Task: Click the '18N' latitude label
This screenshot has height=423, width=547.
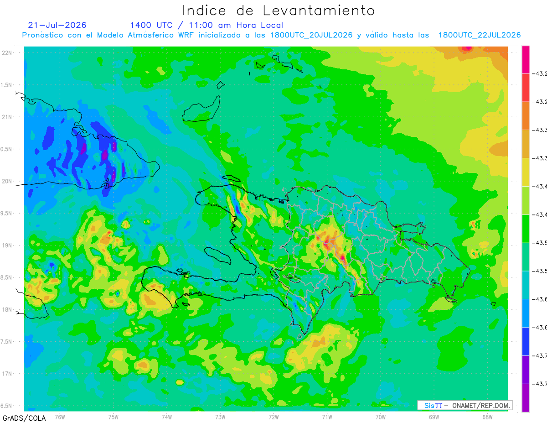Action: [7, 309]
